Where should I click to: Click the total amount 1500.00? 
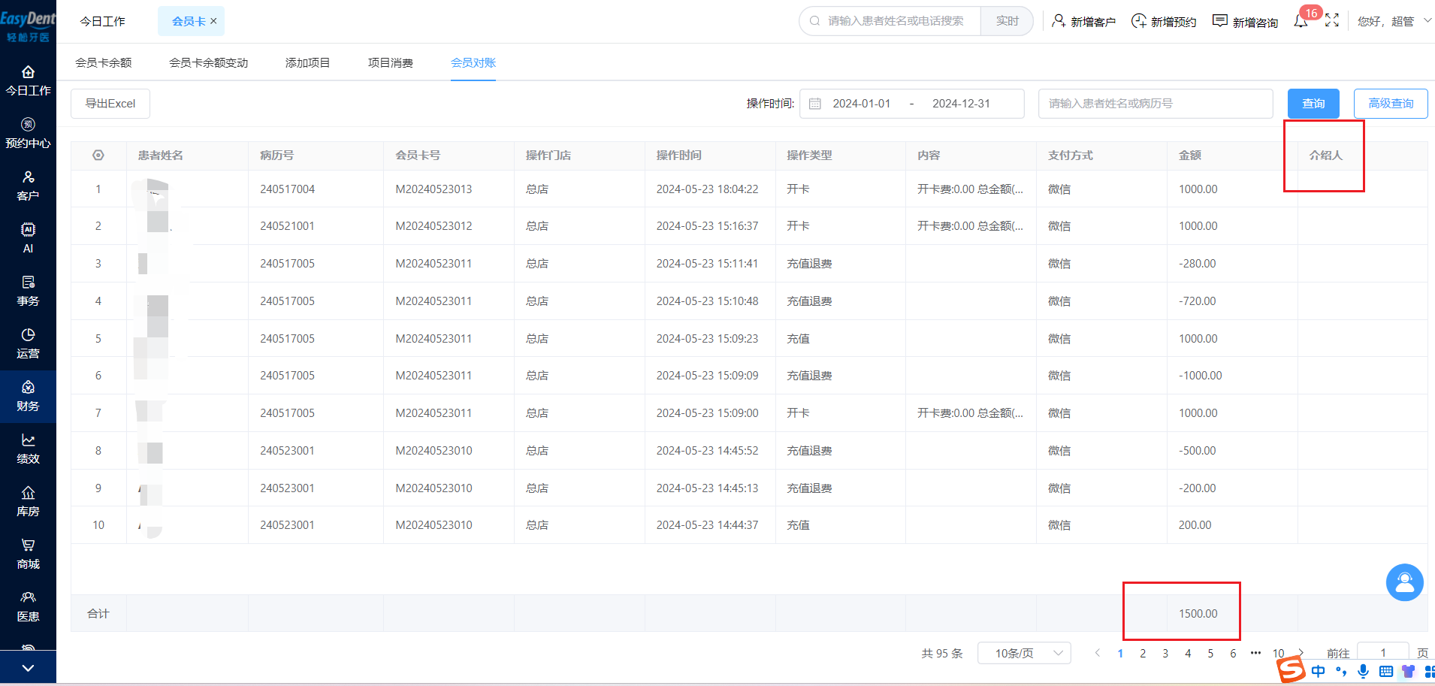(x=1198, y=614)
